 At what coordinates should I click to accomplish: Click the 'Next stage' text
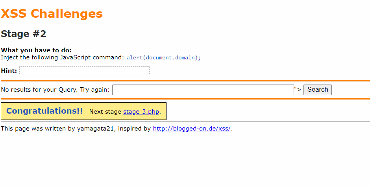105,112
